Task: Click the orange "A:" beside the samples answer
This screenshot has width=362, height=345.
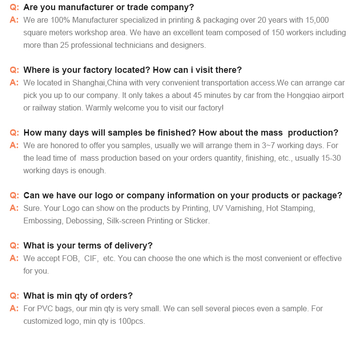Action: (x=14, y=145)
